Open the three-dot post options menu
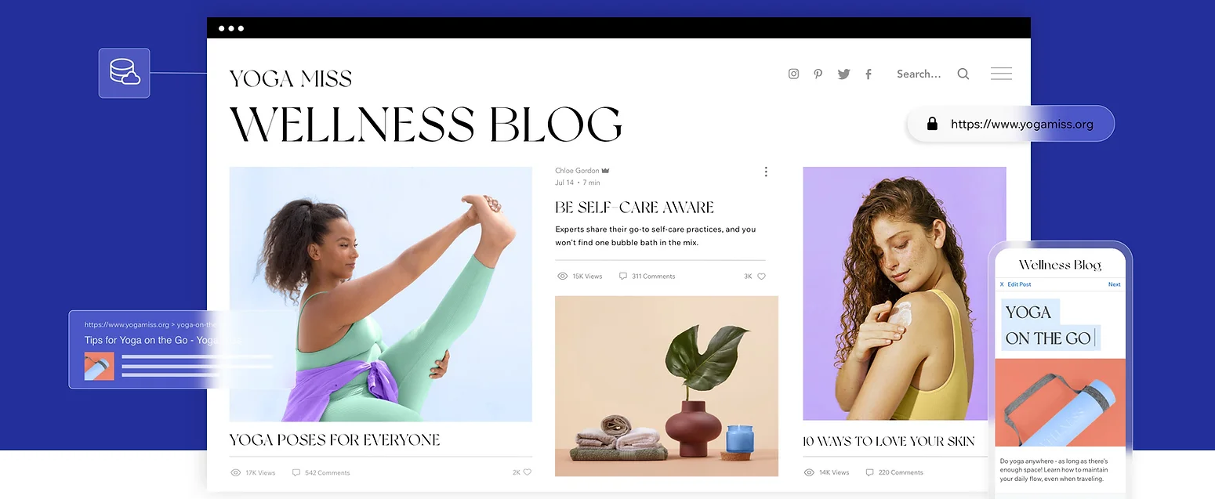1215x499 pixels. coord(766,172)
